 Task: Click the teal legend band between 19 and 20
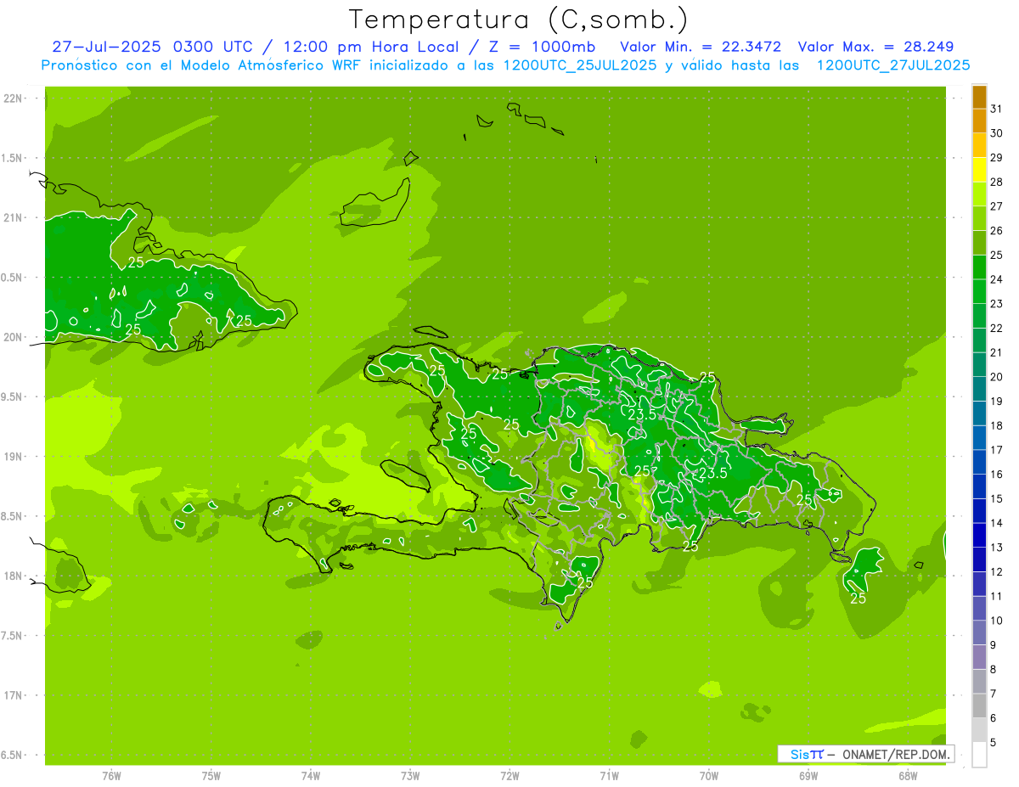pyautogui.click(x=979, y=389)
